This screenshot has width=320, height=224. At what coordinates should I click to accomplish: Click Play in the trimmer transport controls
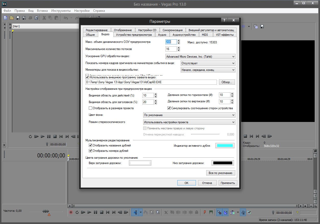(42, 136)
